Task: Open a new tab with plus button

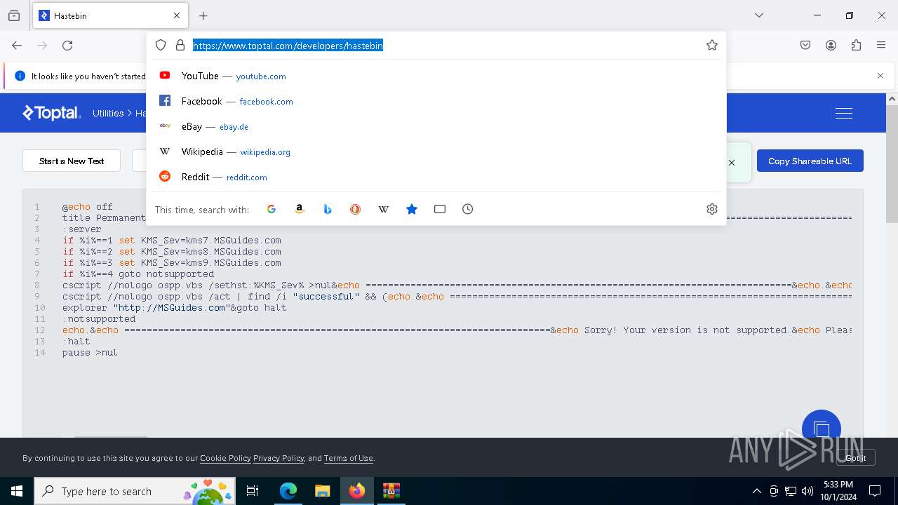Action: pos(203,15)
